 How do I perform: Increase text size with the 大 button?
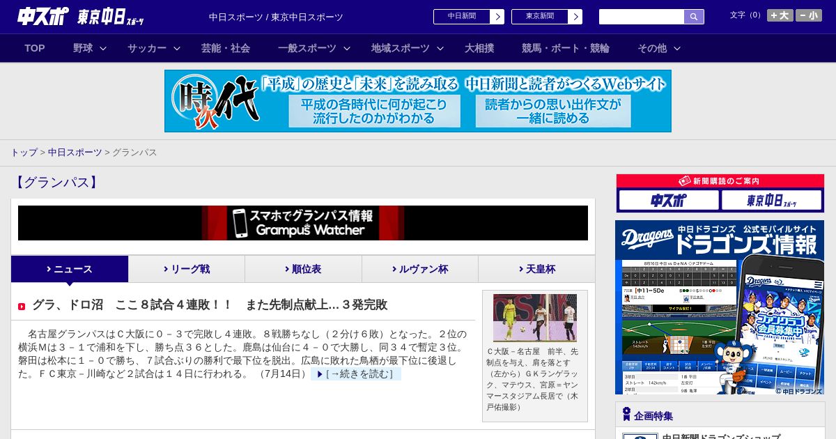click(780, 15)
